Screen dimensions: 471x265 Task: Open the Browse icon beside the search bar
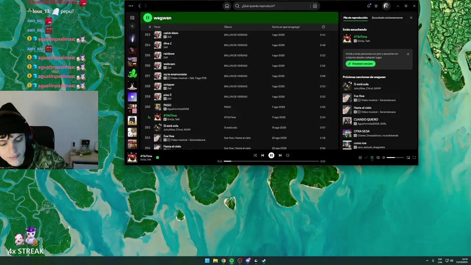(x=315, y=6)
